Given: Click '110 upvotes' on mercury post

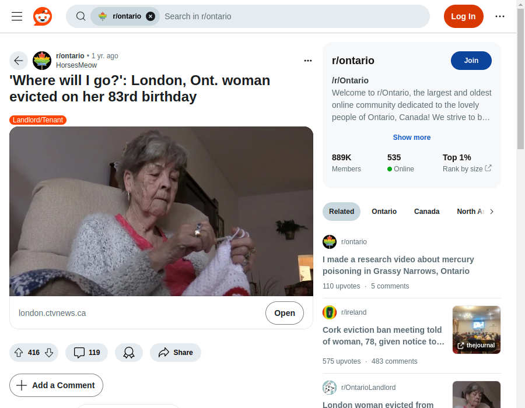Looking at the screenshot, I should 341,286.
